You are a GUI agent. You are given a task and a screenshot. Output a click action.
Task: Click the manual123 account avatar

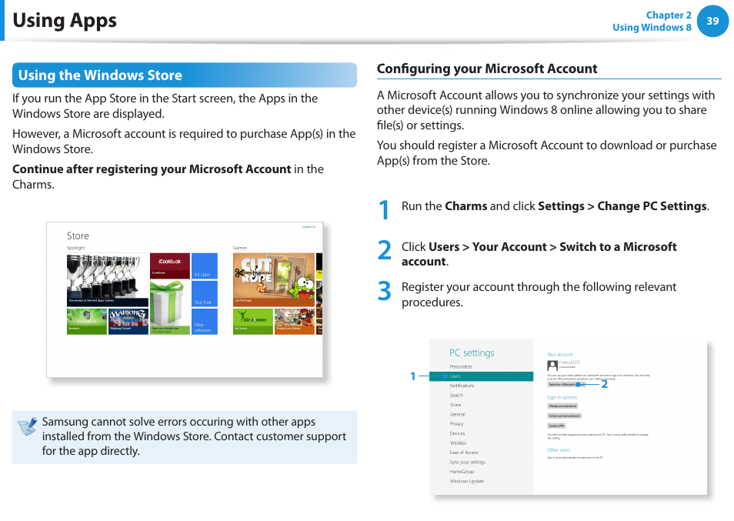pyautogui.click(x=552, y=366)
